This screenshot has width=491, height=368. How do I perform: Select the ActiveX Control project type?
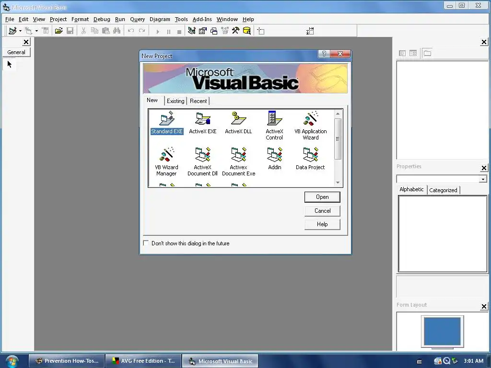(274, 126)
